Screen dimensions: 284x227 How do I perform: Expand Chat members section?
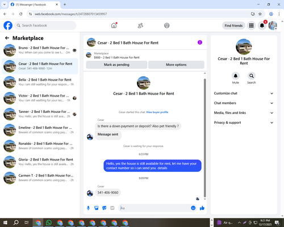244,103
